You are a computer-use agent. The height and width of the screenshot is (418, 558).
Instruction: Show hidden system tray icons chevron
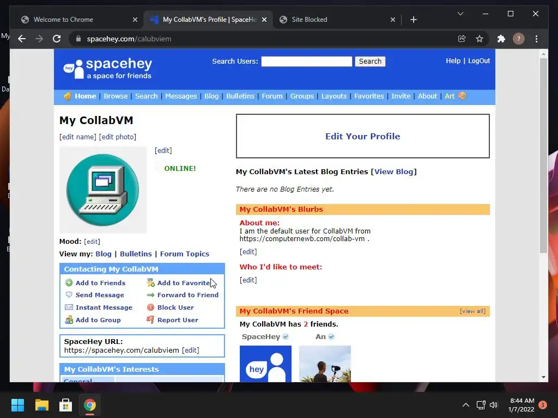pos(465,405)
